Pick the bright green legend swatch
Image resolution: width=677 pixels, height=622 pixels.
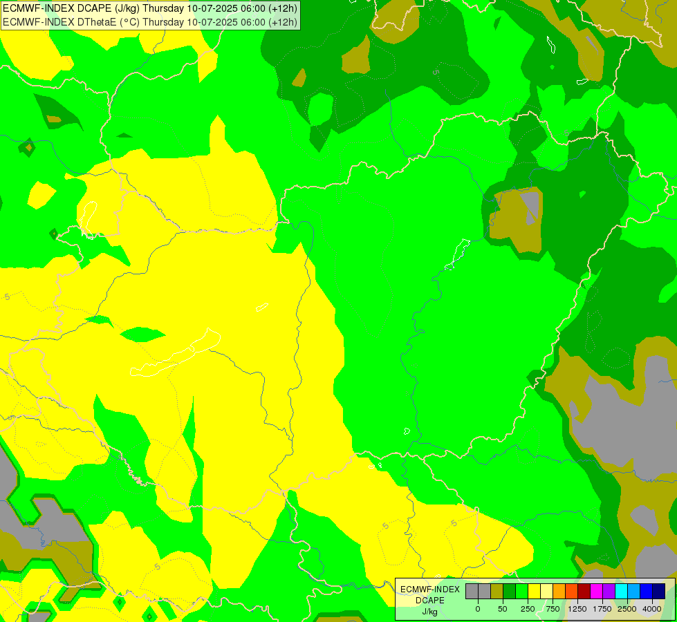click(522, 591)
